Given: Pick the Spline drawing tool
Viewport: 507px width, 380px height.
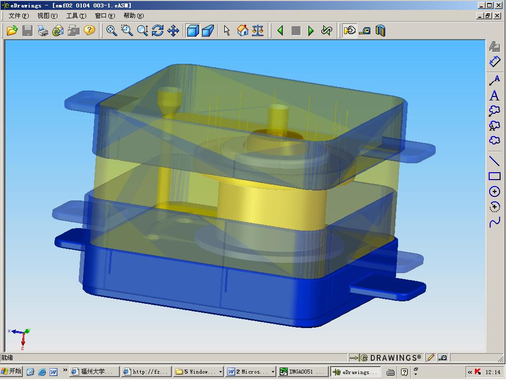Looking at the screenshot, I should tap(494, 222).
